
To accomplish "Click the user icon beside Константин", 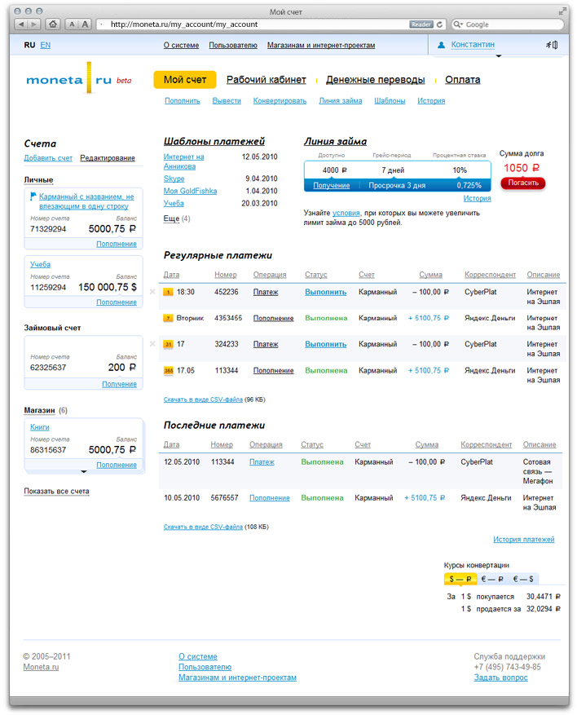I will tap(441, 46).
